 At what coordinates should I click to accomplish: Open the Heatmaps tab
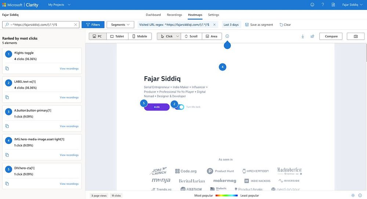pos(195,15)
